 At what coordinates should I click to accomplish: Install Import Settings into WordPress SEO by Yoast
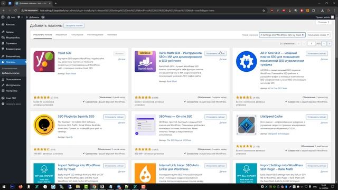[114, 166]
